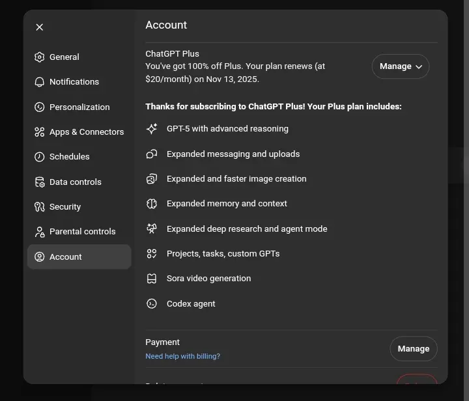Close the settings dialog with the X
The width and height of the screenshot is (469, 401).
[40, 27]
